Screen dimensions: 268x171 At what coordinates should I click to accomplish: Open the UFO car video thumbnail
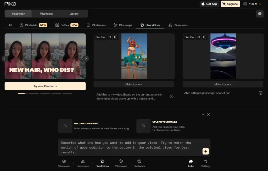(223, 56)
